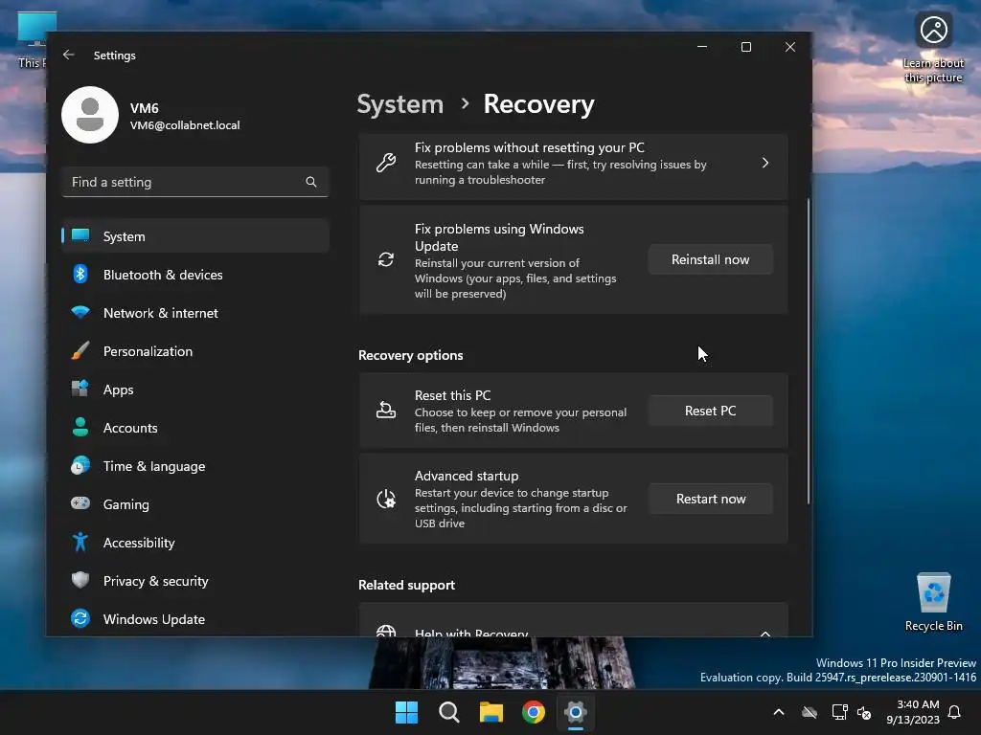981x735 pixels.
Task: Open Bluetooth & devices settings
Action: [195, 275]
